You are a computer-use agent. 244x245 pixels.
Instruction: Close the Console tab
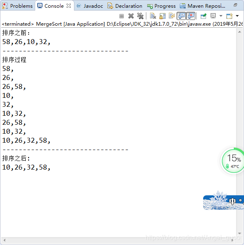tap(69, 6)
